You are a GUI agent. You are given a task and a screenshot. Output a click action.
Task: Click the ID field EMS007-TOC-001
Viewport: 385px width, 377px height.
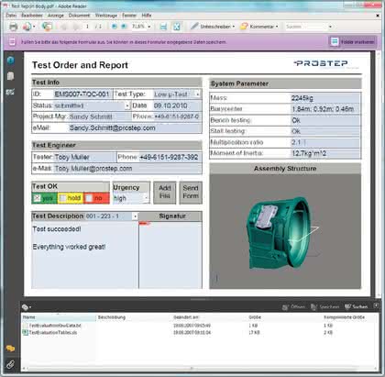82,94
